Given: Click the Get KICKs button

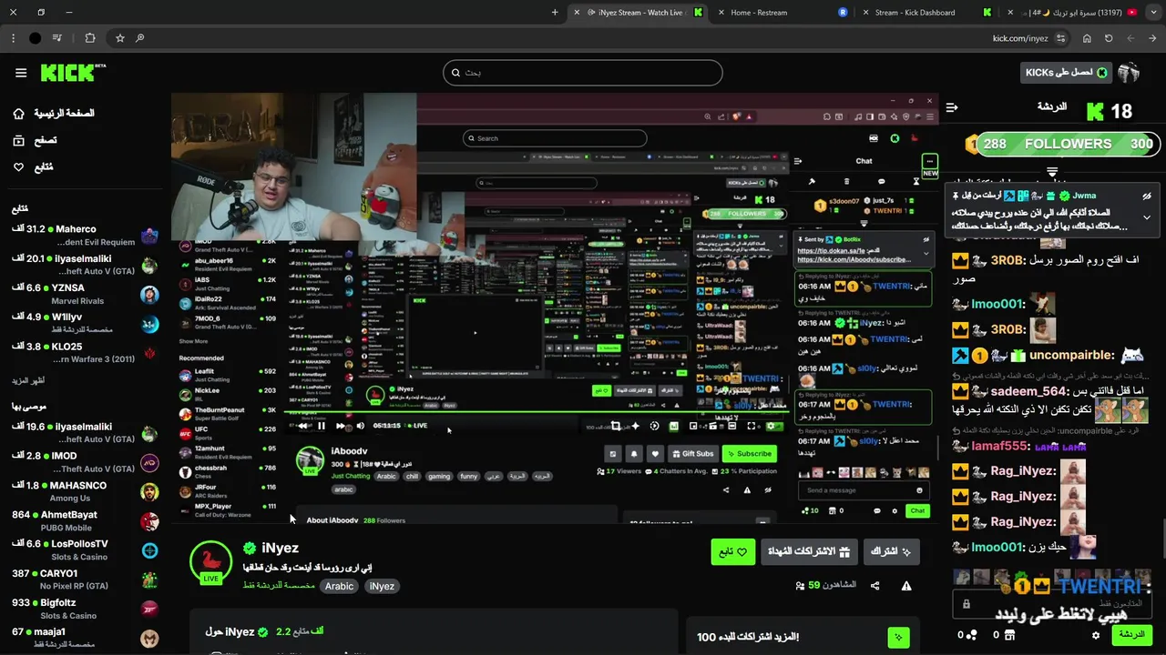Looking at the screenshot, I should (1065, 73).
